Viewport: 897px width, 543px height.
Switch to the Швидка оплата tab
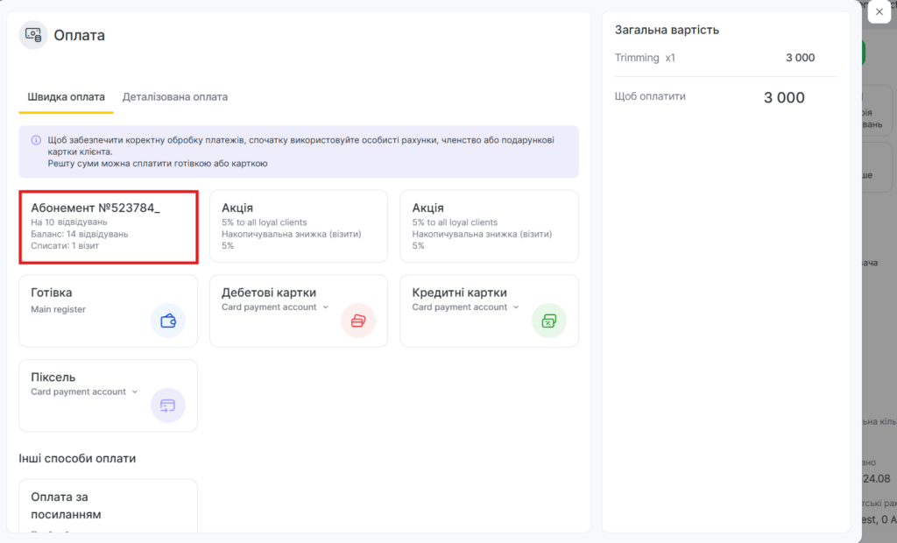[66, 97]
